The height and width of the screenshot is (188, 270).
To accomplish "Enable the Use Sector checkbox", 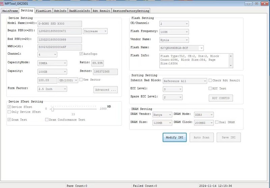I will point(81,80).
